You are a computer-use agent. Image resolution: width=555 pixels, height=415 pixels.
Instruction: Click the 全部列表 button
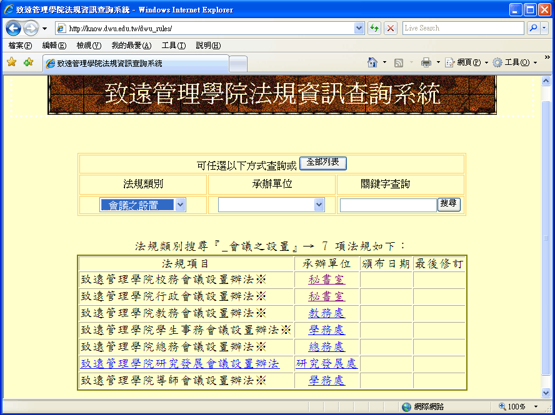(x=322, y=163)
